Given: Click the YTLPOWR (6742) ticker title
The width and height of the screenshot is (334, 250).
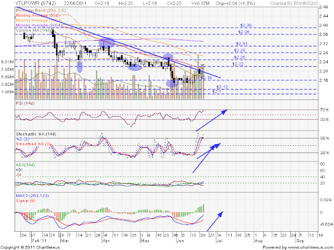Looking at the screenshot, I should point(35,3).
